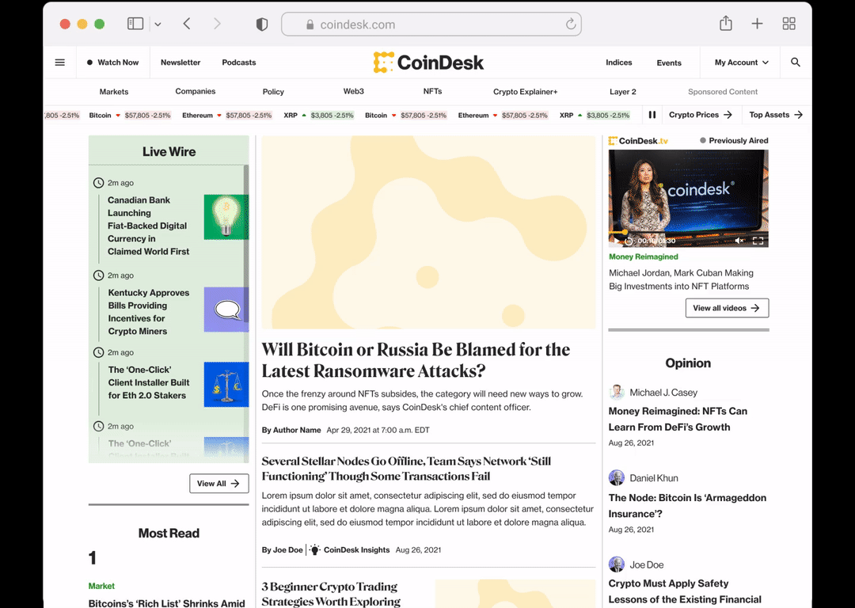Open Stellar Nodes Go Offline article
The height and width of the screenshot is (608, 855).
click(406, 469)
